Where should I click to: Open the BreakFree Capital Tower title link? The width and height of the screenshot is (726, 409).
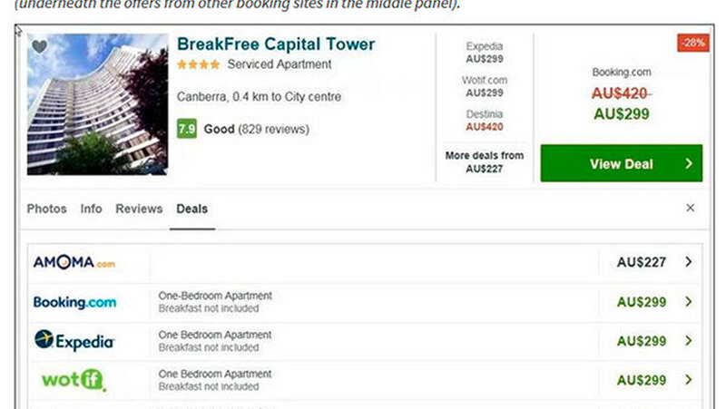coord(276,44)
